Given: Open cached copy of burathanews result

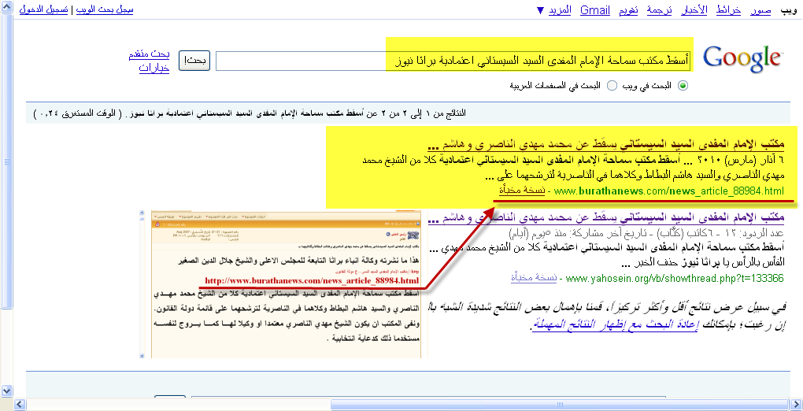Looking at the screenshot, I should (x=523, y=191).
